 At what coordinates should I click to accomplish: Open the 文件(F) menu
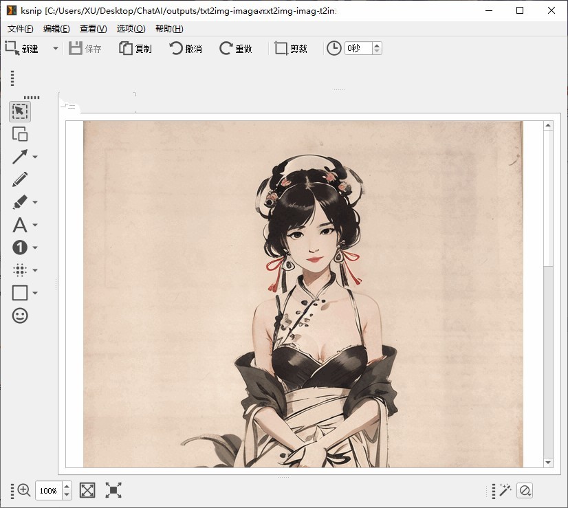(21, 29)
